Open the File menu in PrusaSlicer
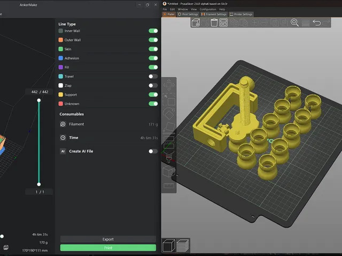Screen dimensions: 342x256 point(165,10)
